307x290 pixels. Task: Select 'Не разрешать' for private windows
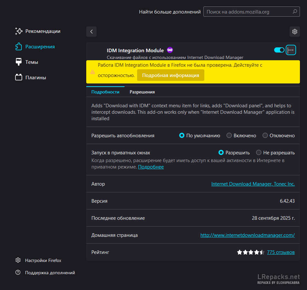click(x=259, y=153)
